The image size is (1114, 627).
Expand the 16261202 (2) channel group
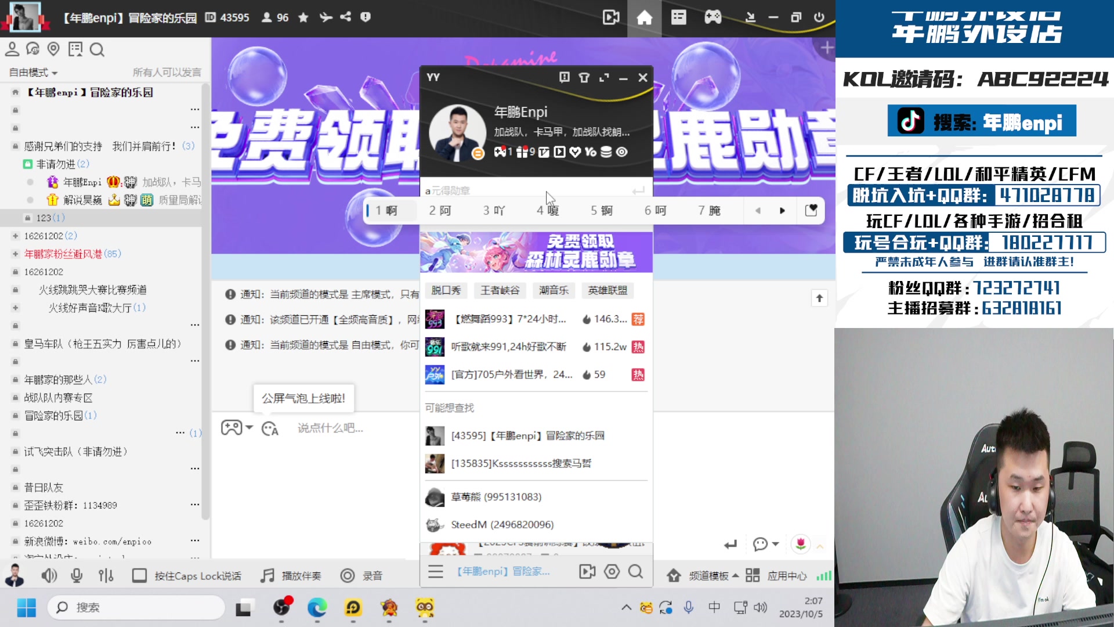pyautogui.click(x=16, y=236)
